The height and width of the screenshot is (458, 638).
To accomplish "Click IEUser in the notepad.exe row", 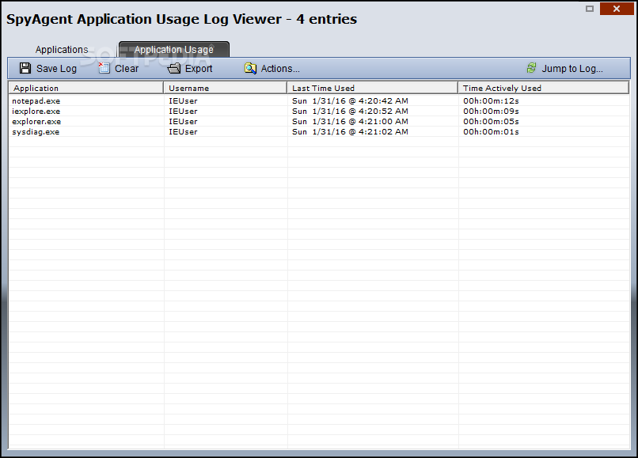I will (x=183, y=101).
